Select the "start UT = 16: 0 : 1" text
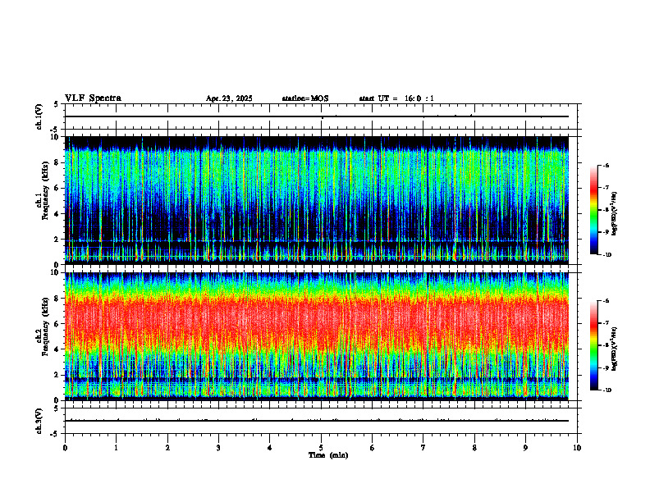The height and width of the screenshot is (502, 650). pyautogui.click(x=396, y=98)
